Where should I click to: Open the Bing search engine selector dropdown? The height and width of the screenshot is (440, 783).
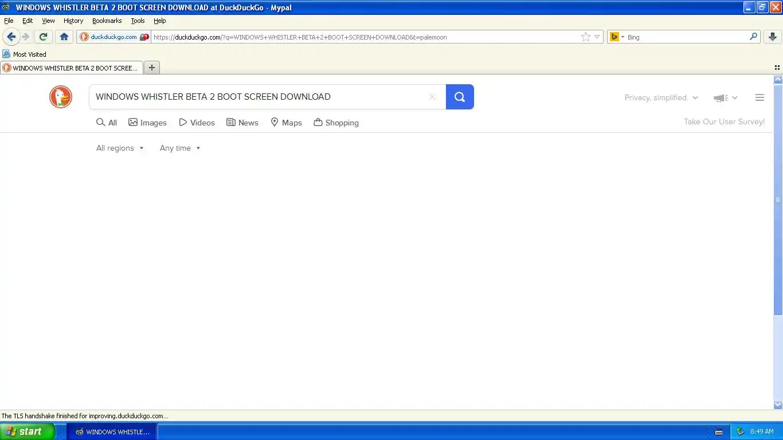coord(617,37)
